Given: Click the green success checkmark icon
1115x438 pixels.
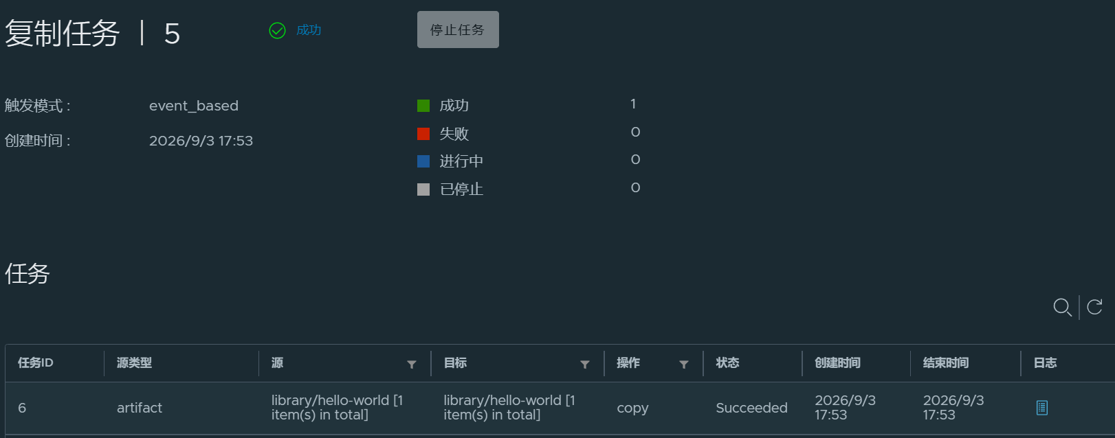Looking at the screenshot, I should click(277, 30).
